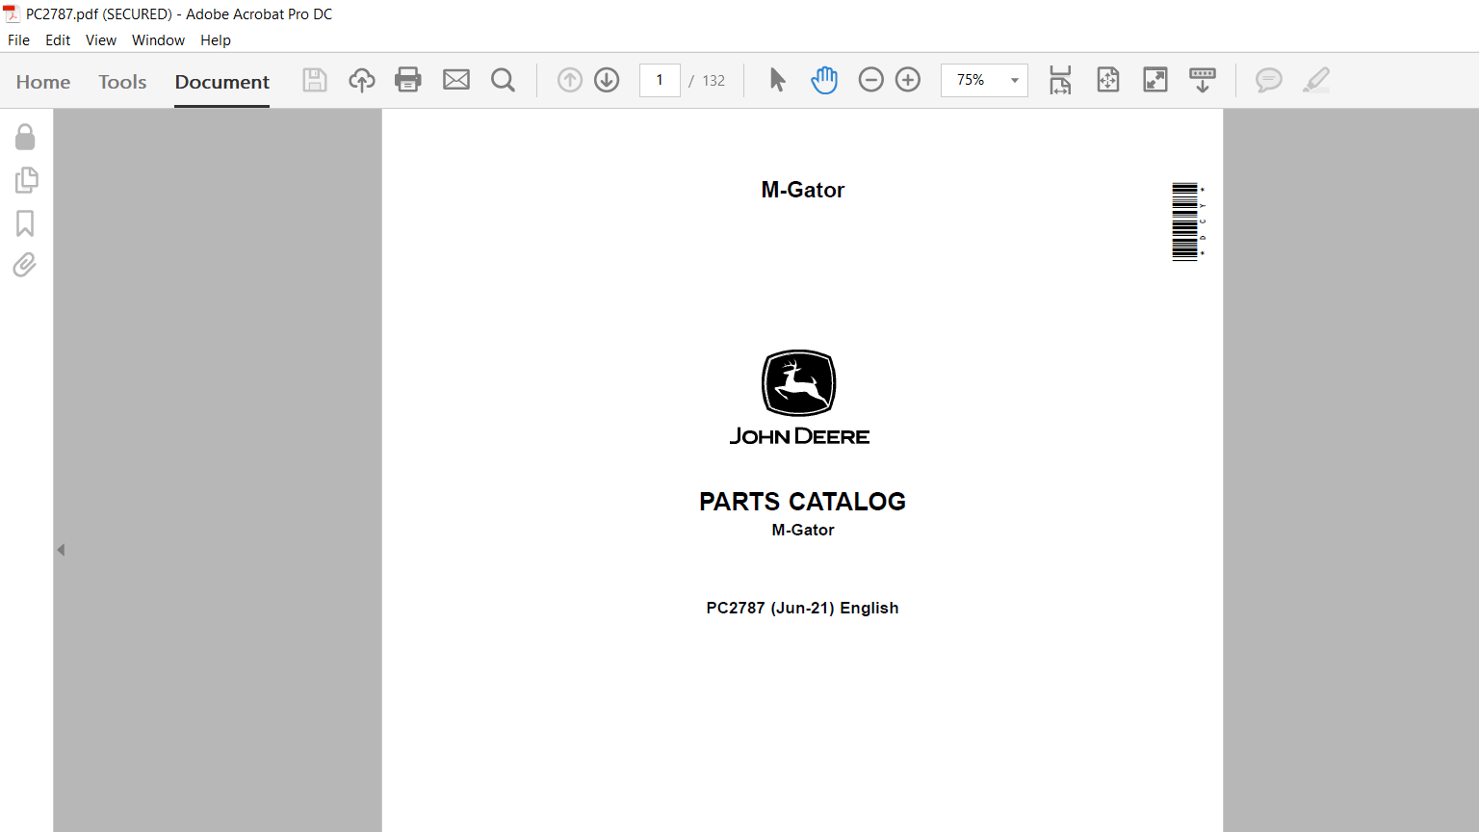This screenshot has height=832, width=1479.
Task: Open the 75% zoom level dropdown
Action: click(x=984, y=80)
